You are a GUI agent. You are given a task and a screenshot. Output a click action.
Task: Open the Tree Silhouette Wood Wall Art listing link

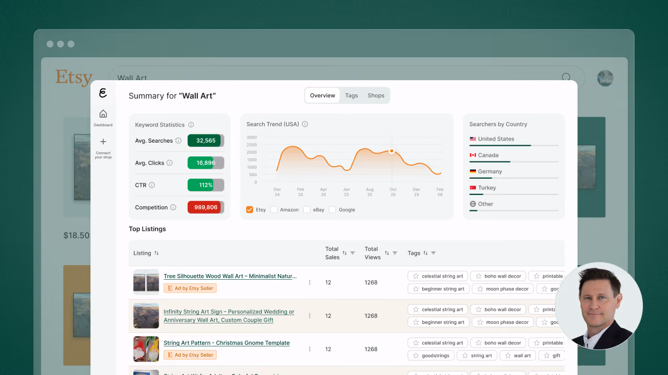tap(230, 276)
